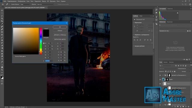
Task: Open the sample size dropdown in options bar
Action: coord(25,4)
